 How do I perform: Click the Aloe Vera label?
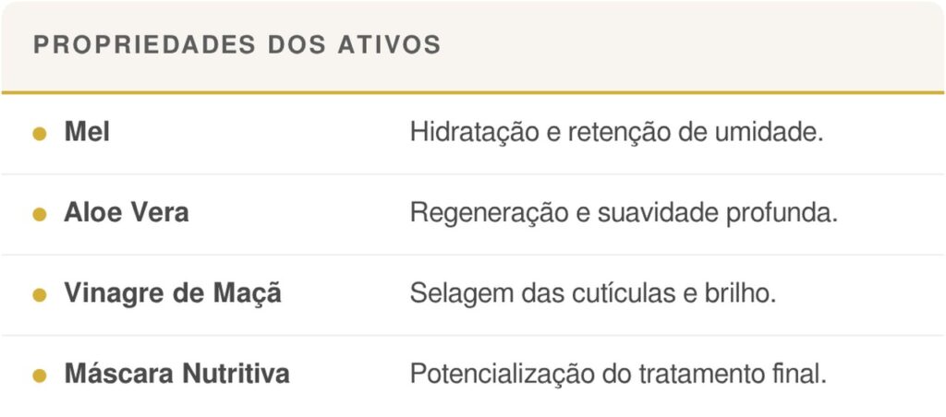[126, 213]
